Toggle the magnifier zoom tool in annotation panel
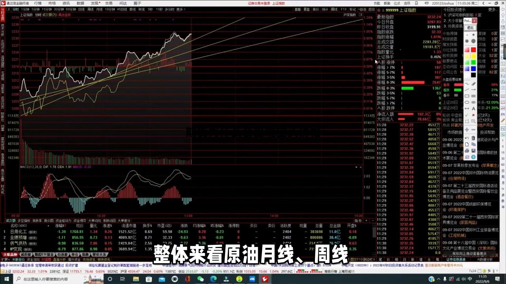506x284 pixels. (473, 121)
